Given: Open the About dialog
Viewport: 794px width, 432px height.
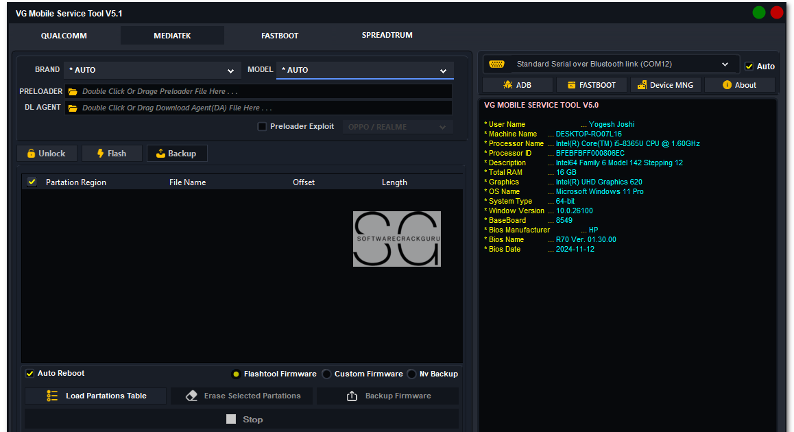Looking at the screenshot, I should (x=739, y=85).
